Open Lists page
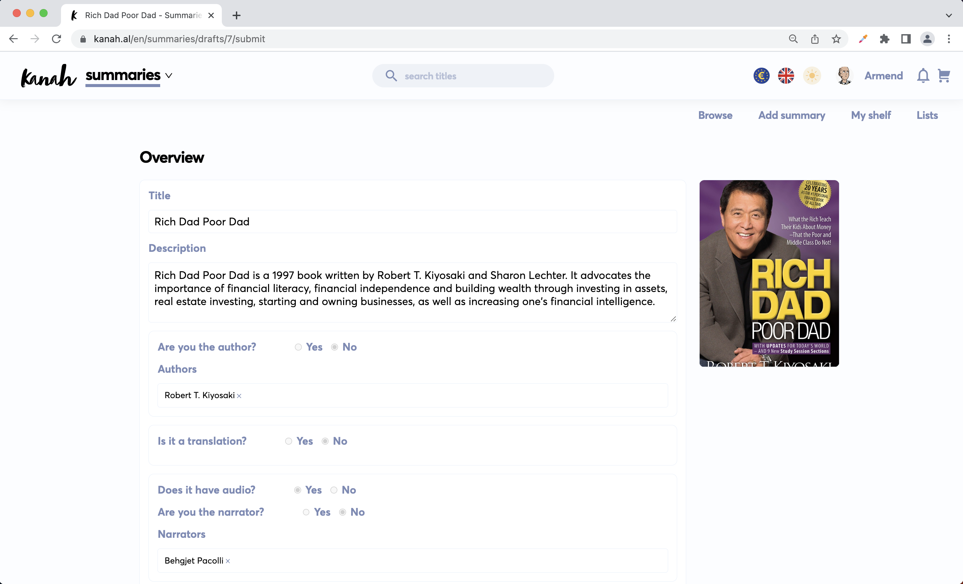Viewport: 963px width, 584px height. point(927,115)
